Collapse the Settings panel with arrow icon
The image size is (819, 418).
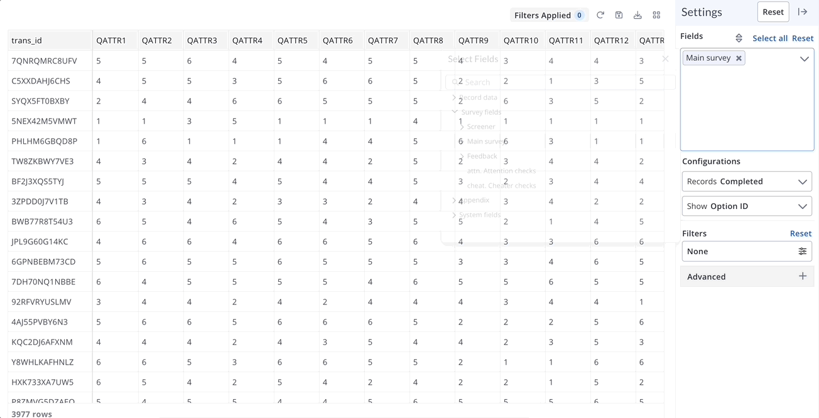click(x=802, y=12)
